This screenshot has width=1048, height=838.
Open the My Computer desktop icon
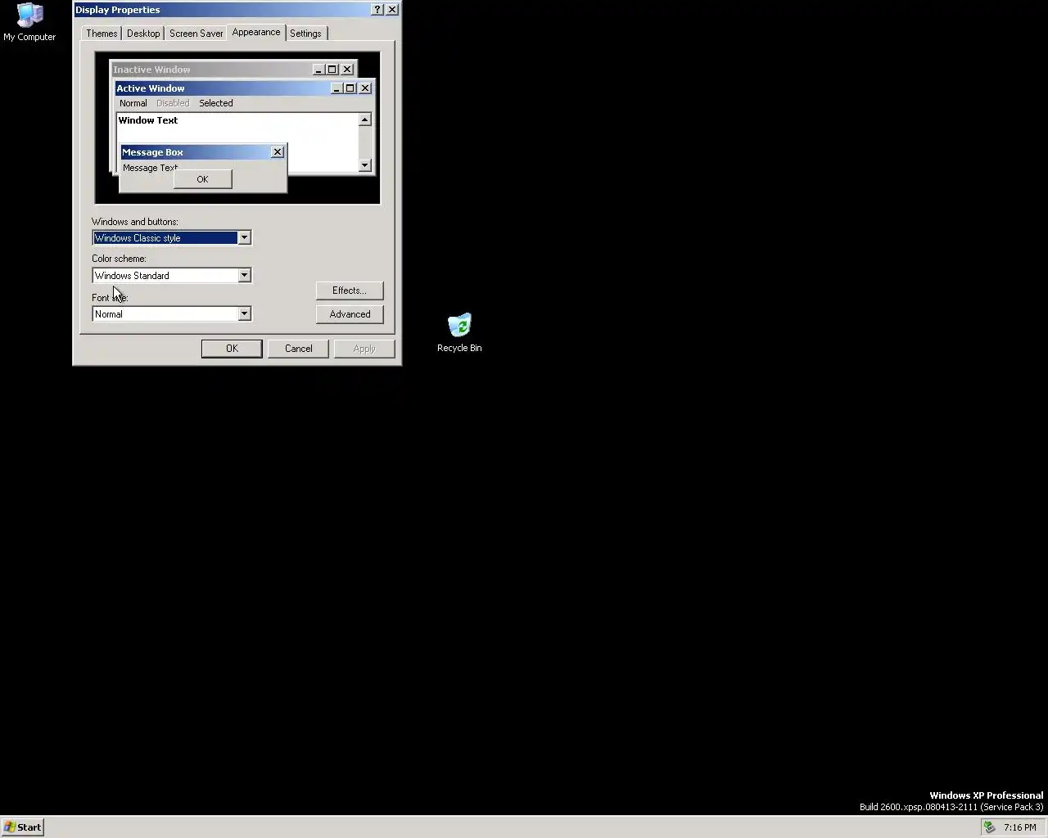click(29, 22)
